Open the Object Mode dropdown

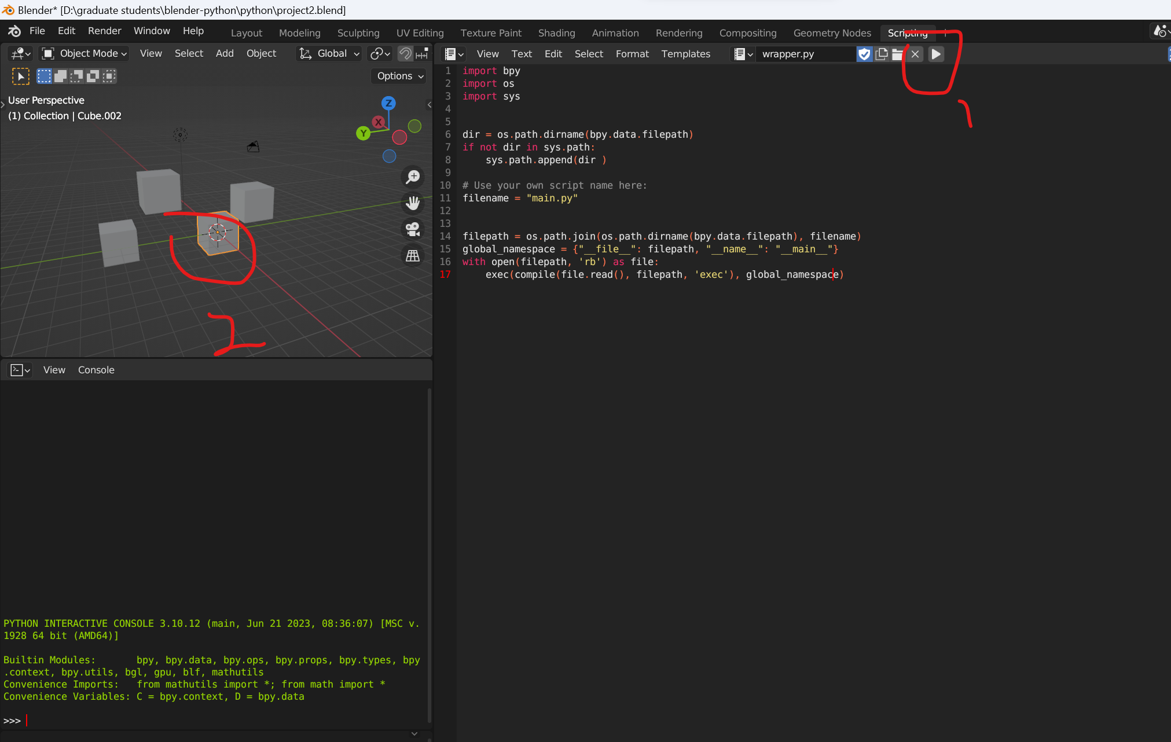point(85,53)
